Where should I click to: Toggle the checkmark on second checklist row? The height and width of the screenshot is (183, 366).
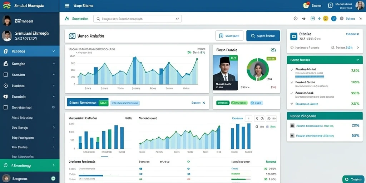pos(292,83)
